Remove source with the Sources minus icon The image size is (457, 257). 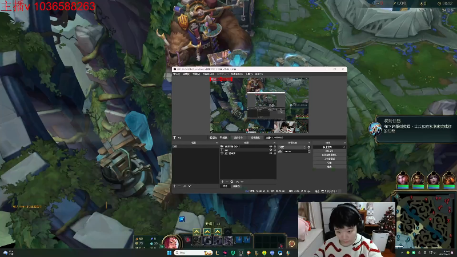click(x=227, y=182)
